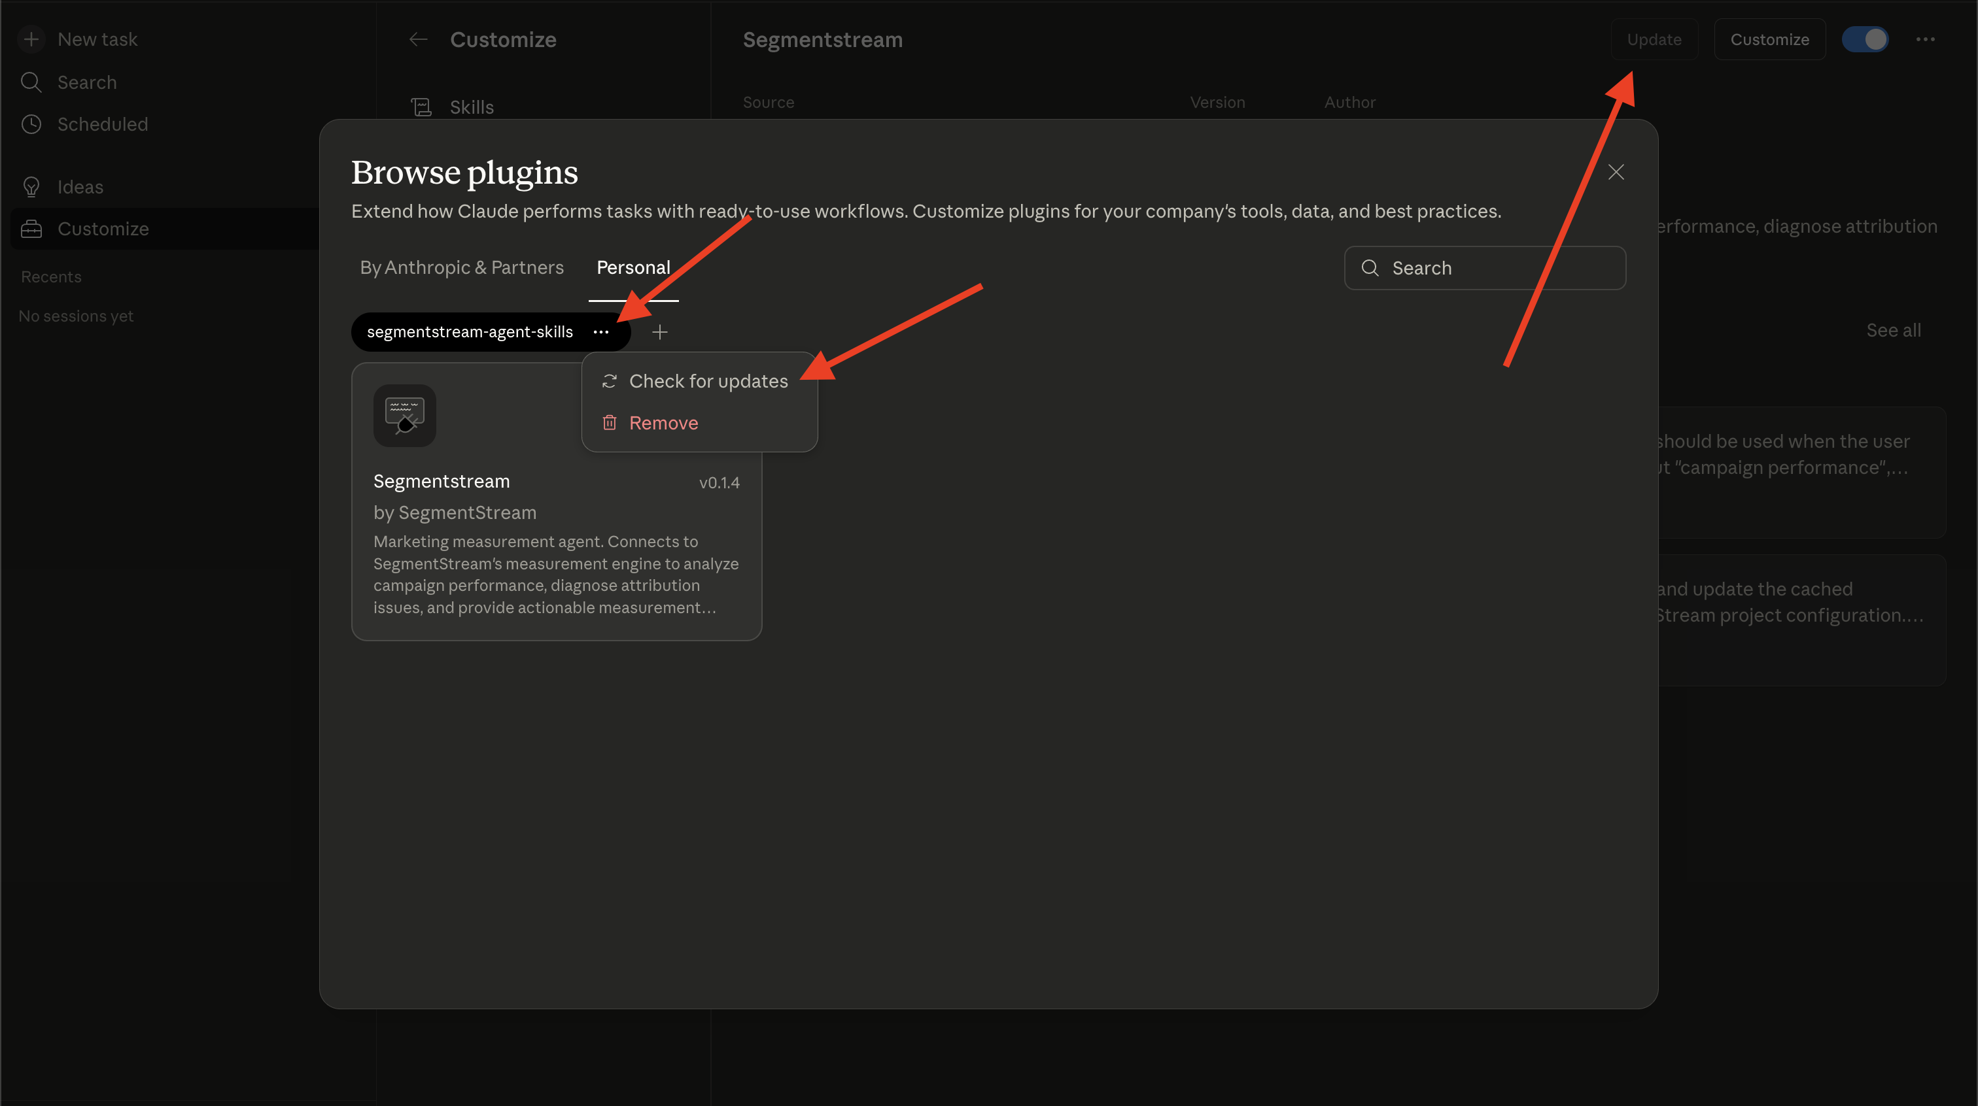Select Customize in the sidebar

(x=103, y=228)
